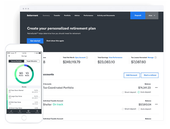Open the Performance nav item

(x=88, y=16)
